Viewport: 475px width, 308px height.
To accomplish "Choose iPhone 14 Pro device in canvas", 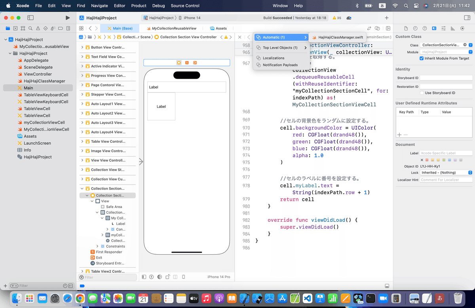I will coord(218,277).
